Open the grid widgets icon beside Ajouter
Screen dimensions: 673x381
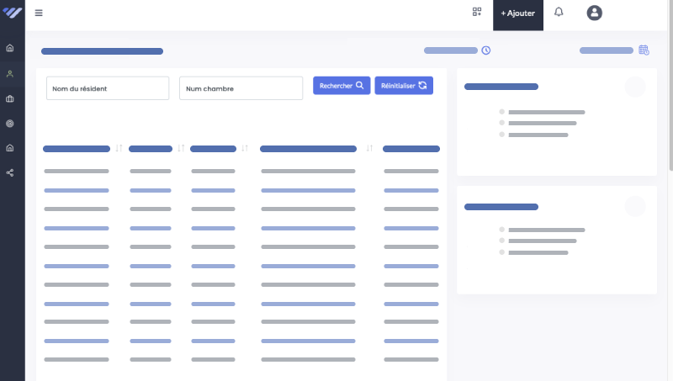click(477, 13)
